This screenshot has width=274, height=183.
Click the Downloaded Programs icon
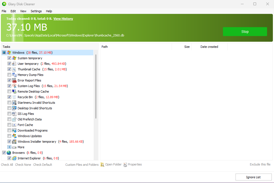pos(14,130)
